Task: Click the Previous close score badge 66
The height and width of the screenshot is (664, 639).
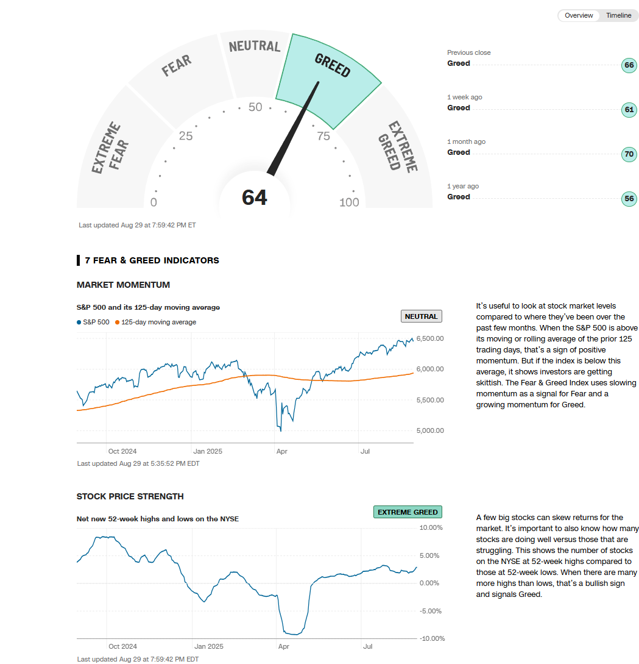Action: [x=629, y=66]
